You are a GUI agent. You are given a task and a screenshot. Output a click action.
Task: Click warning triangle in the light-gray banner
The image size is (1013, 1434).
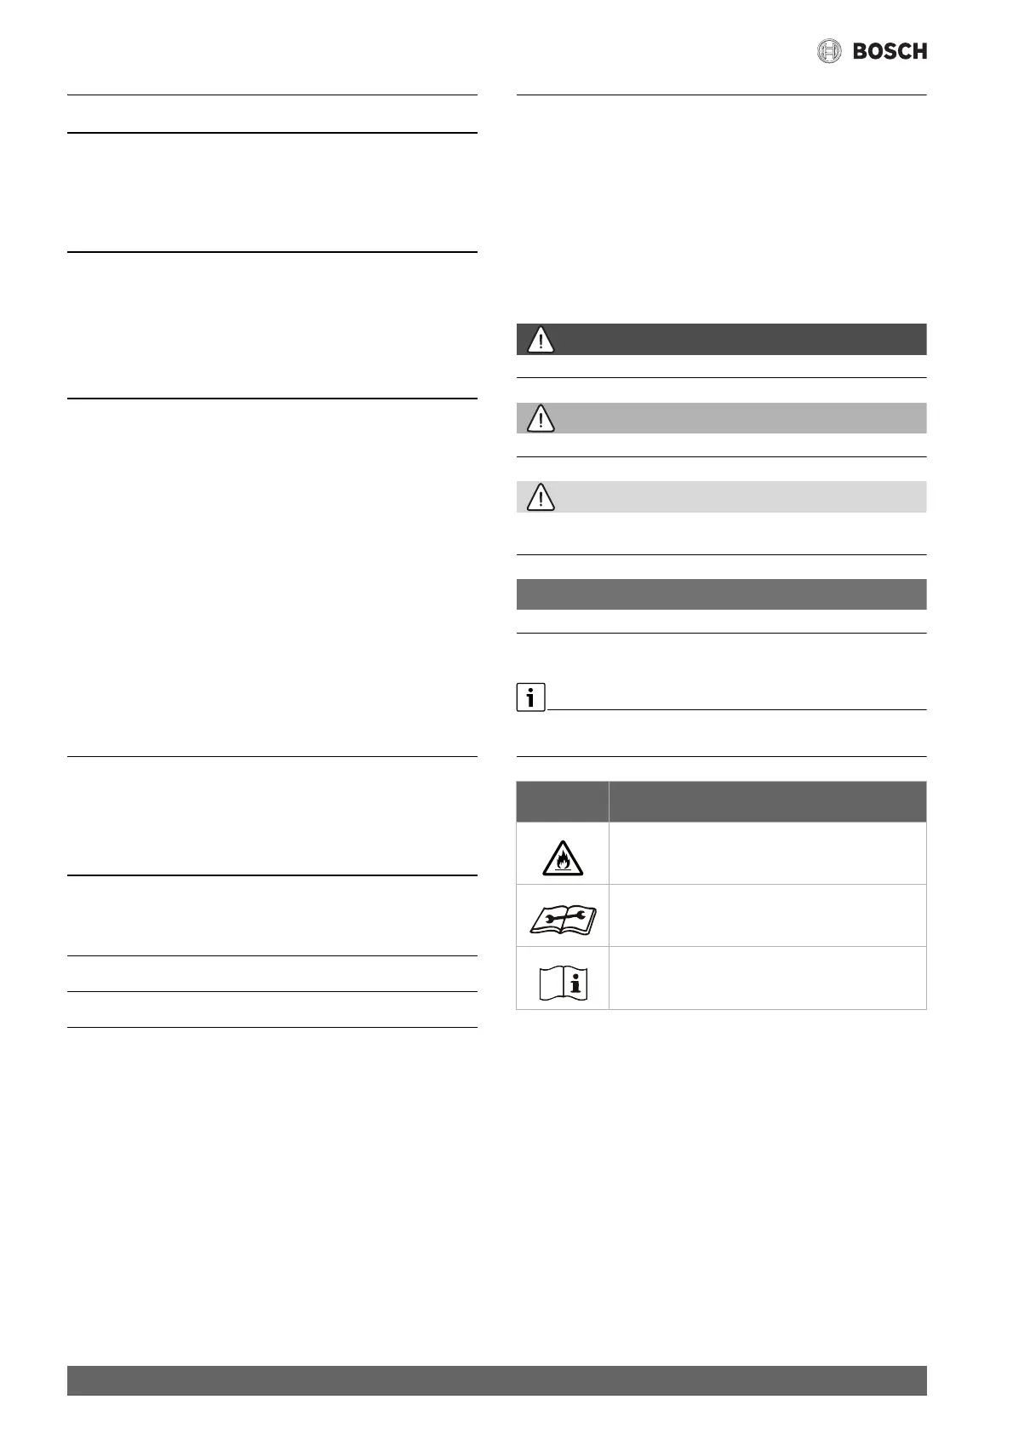(541, 497)
